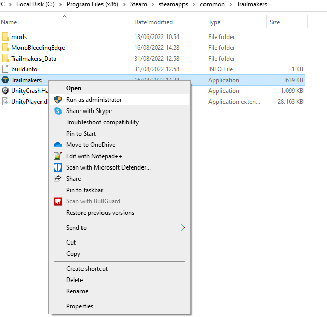Viewport: 327px width, 317px height.
Task: Go to Program Files (x86) breadcrumb
Action: (92, 4)
